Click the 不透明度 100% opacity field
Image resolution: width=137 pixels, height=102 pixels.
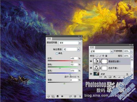click(x=127, y=51)
